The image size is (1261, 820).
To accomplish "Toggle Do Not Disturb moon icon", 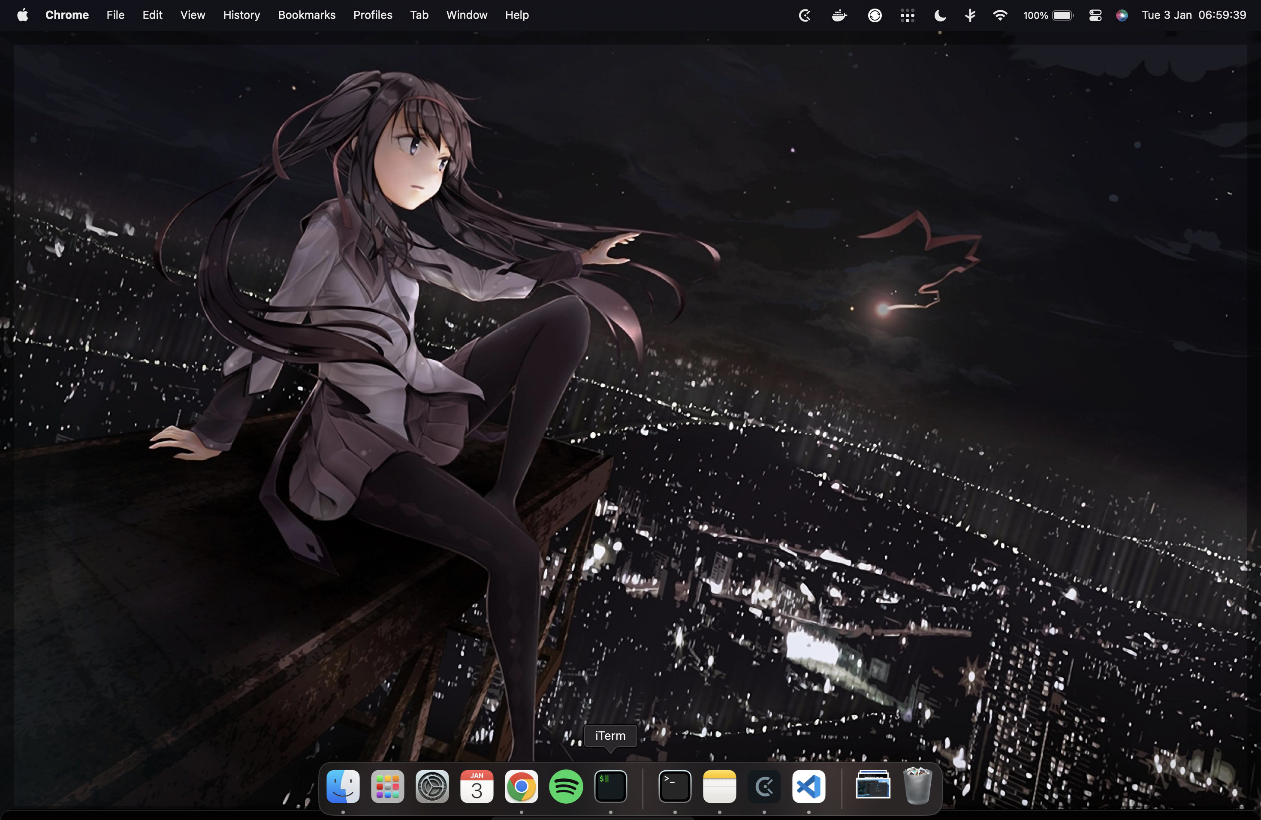I will 940,15.
